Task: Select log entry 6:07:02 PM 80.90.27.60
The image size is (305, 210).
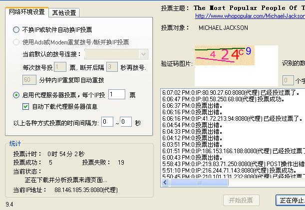Action: (x=231, y=93)
